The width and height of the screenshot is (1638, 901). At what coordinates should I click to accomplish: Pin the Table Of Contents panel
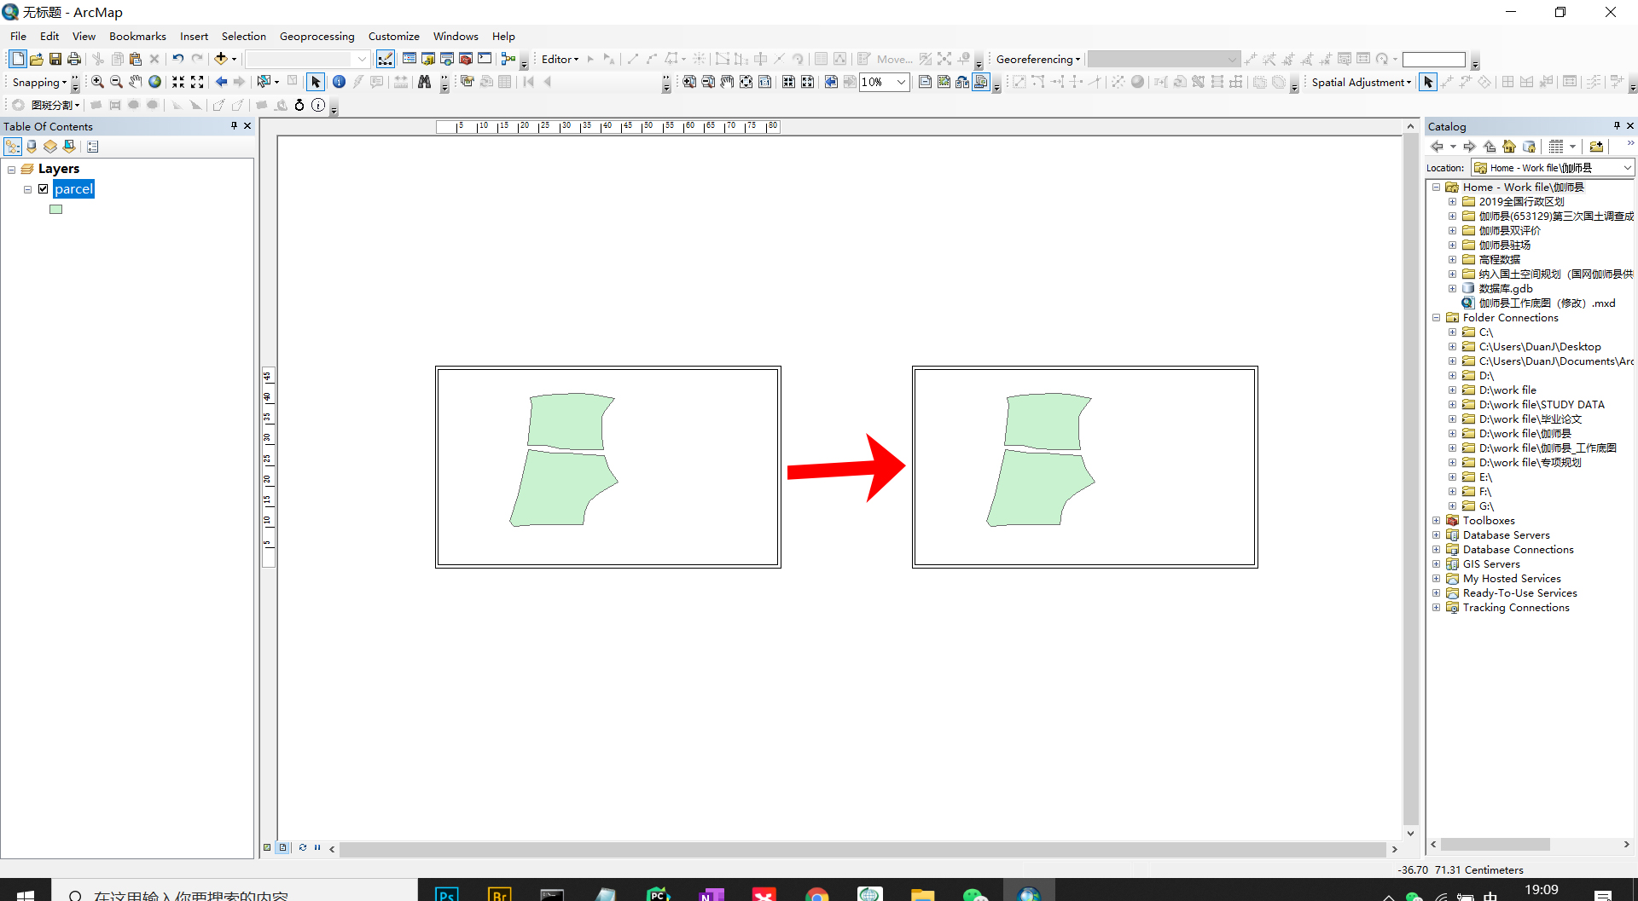coord(234,126)
